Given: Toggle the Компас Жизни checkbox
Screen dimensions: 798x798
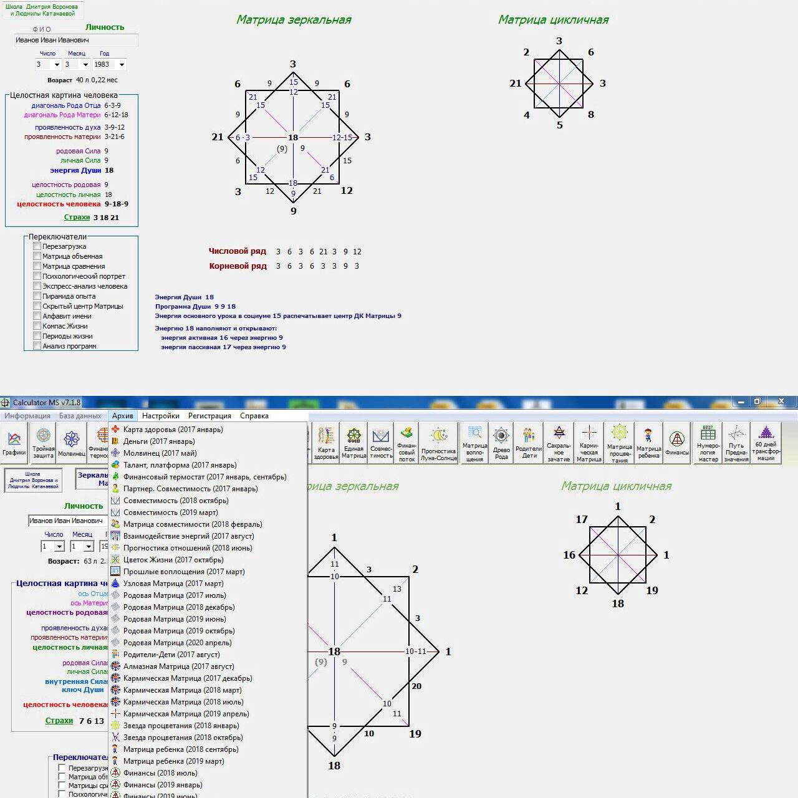Looking at the screenshot, I should 37,326.
